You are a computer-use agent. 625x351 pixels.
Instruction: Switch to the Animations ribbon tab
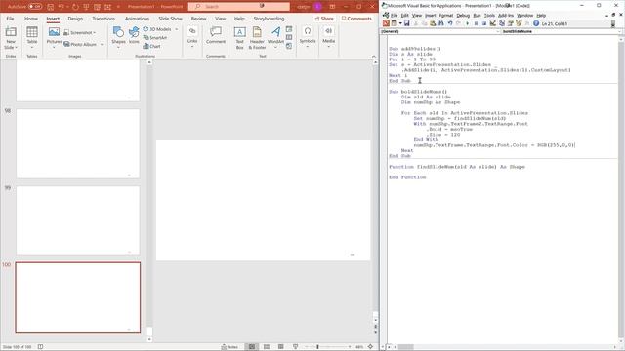tap(137, 19)
